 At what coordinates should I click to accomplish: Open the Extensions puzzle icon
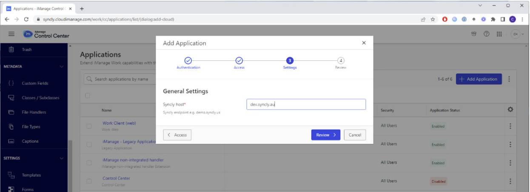[x=493, y=19]
